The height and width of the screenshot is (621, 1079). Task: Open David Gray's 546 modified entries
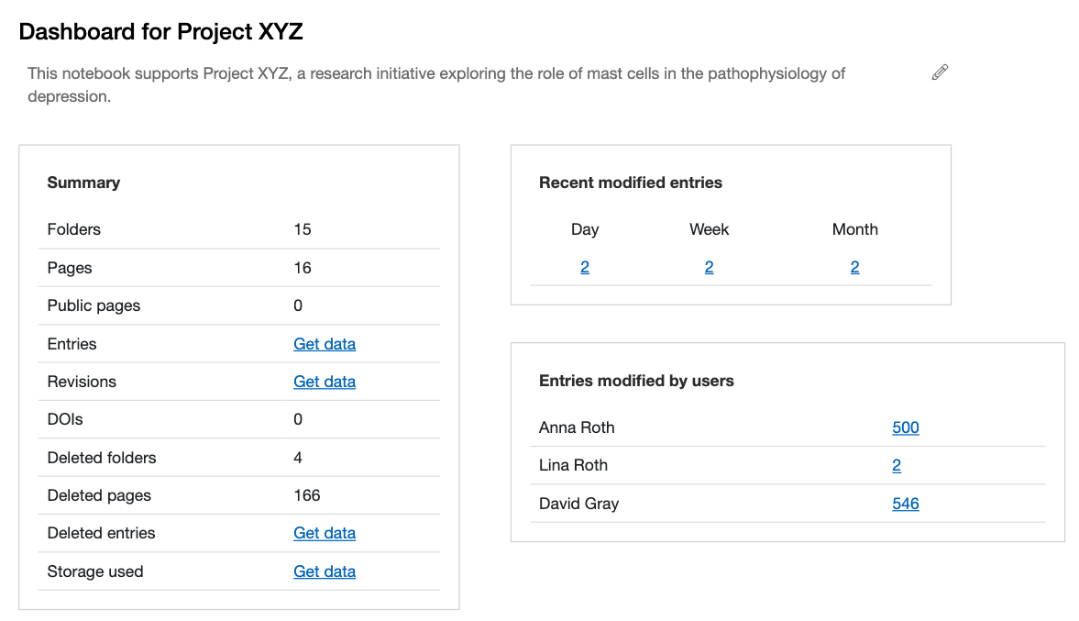[x=905, y=503]
